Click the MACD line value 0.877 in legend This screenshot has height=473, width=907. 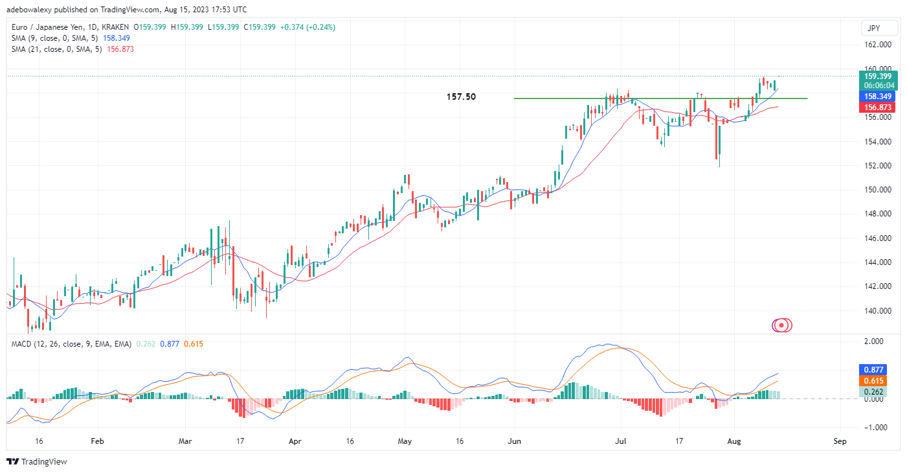click(170, 343)
